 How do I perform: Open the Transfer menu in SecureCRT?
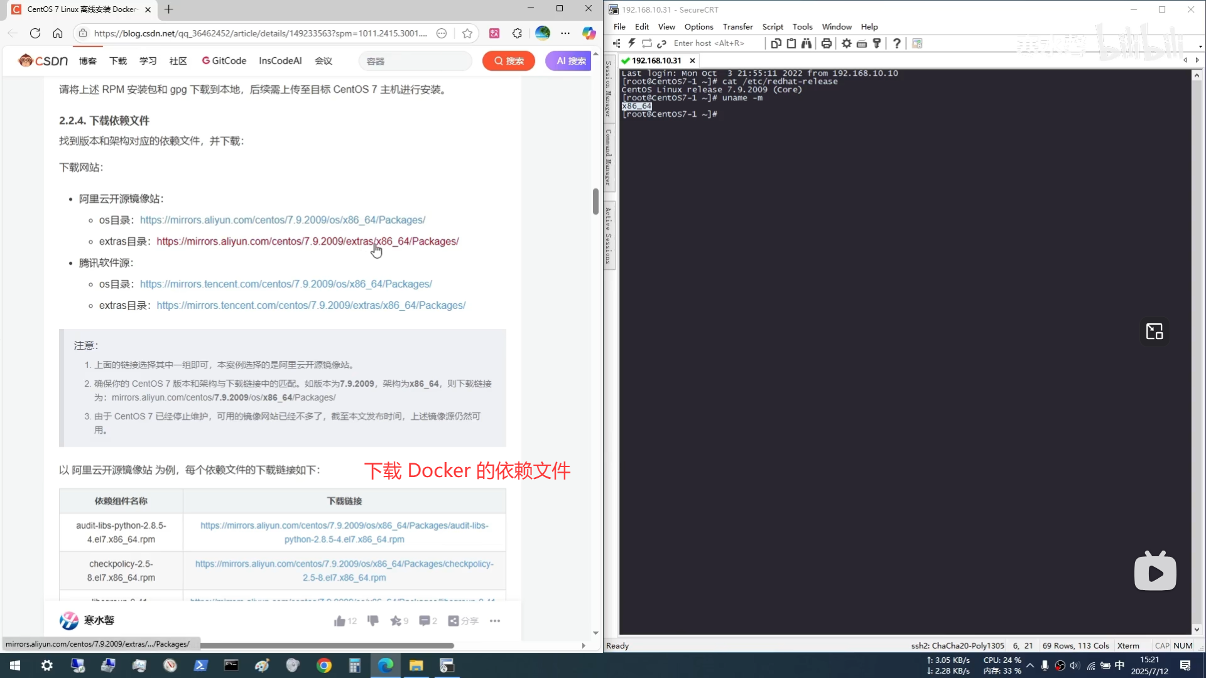737,27
